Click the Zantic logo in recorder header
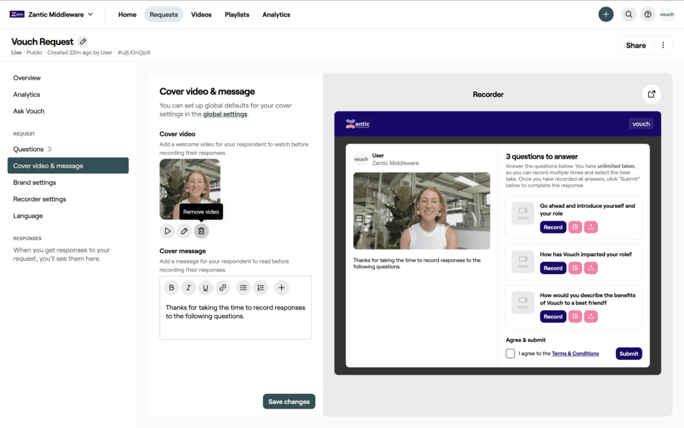 [357, 124]
